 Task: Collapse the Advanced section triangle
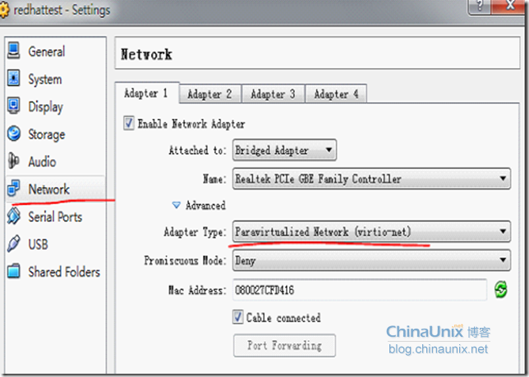point(176,205)
